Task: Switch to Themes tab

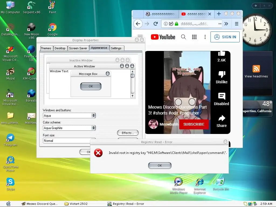Action: (x=46, y=48)
